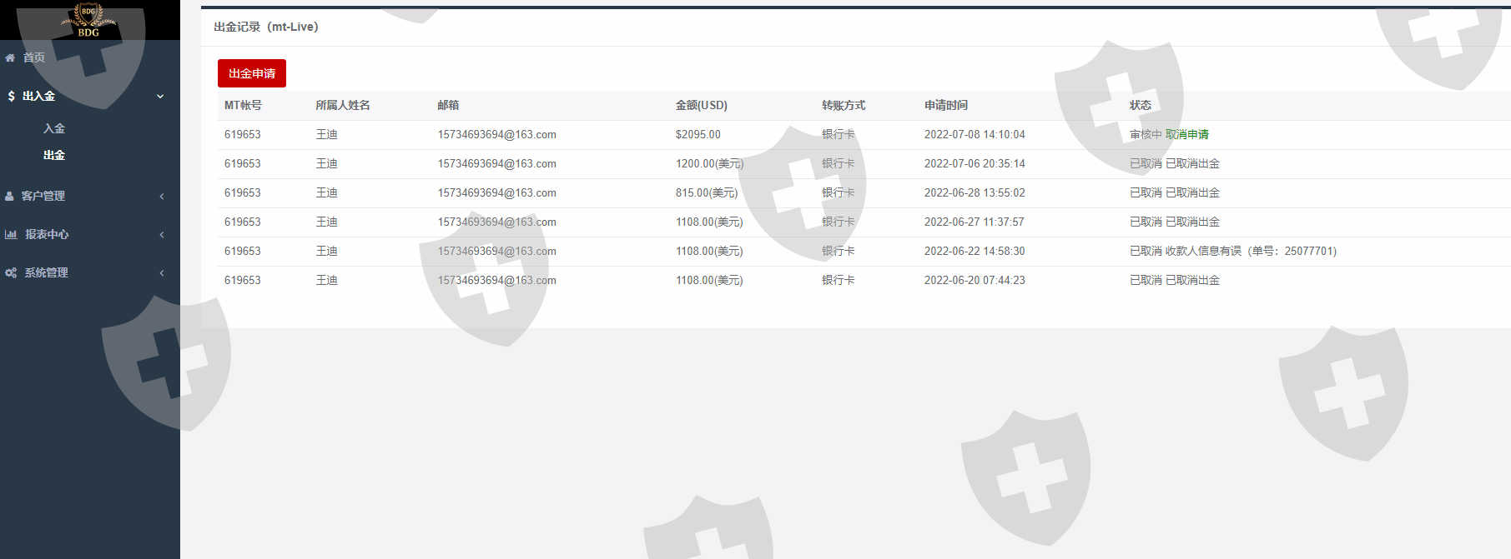Image resolution: width=1511 pixels, height=559 pixels.
Task: Expand the 报表中心 menu arrow
Action: (x=162, y=235)
